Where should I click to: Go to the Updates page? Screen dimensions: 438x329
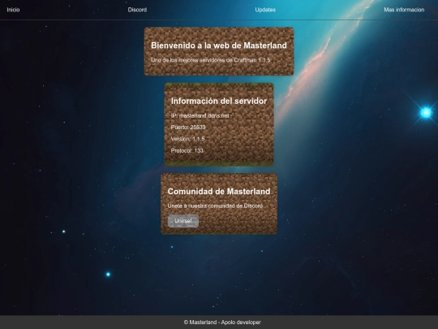[265, 10]
